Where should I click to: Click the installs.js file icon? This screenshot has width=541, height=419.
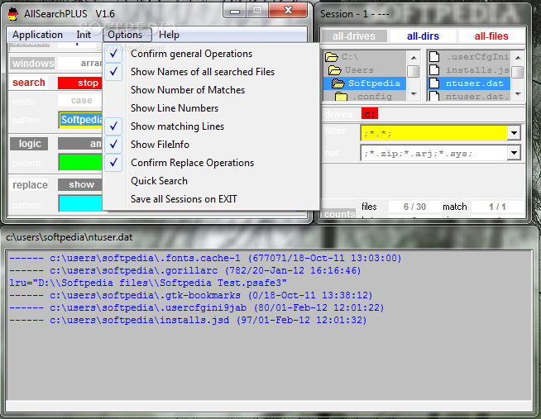pyautogui.click(x=434, y=70)
